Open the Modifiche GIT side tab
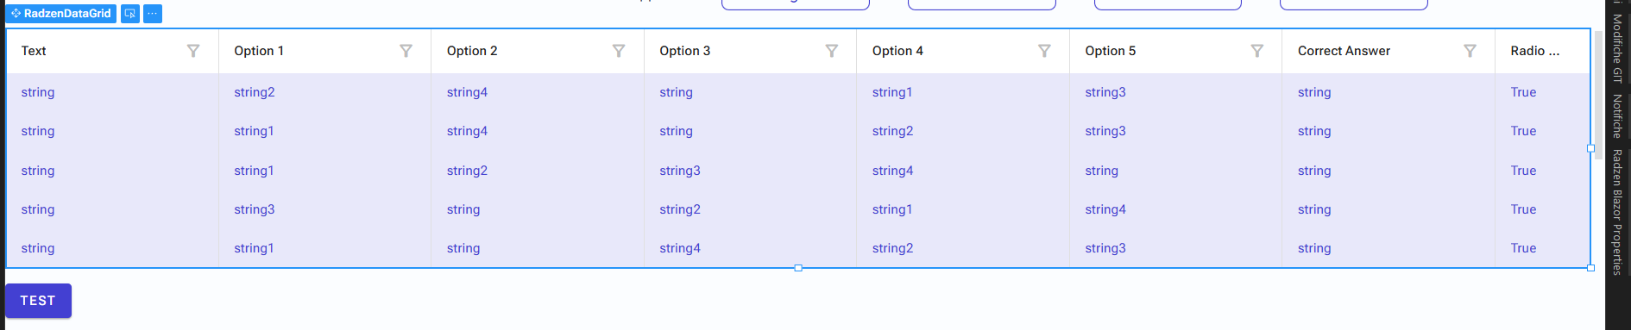The image size is (1631, 330). point(1617,48)
